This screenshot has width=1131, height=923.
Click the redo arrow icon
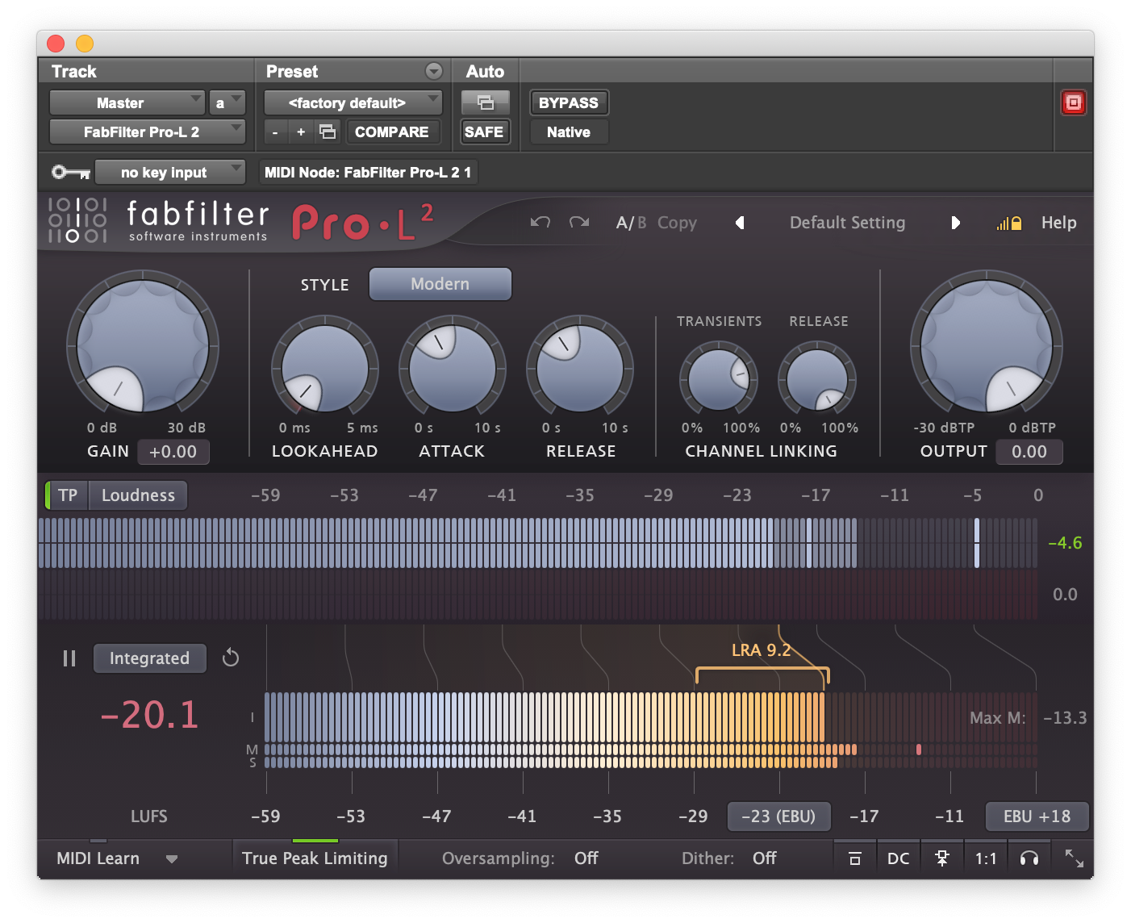pos(578,222)
